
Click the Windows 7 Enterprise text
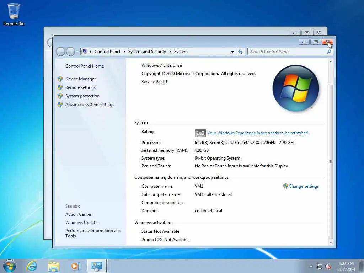[162, 65]
